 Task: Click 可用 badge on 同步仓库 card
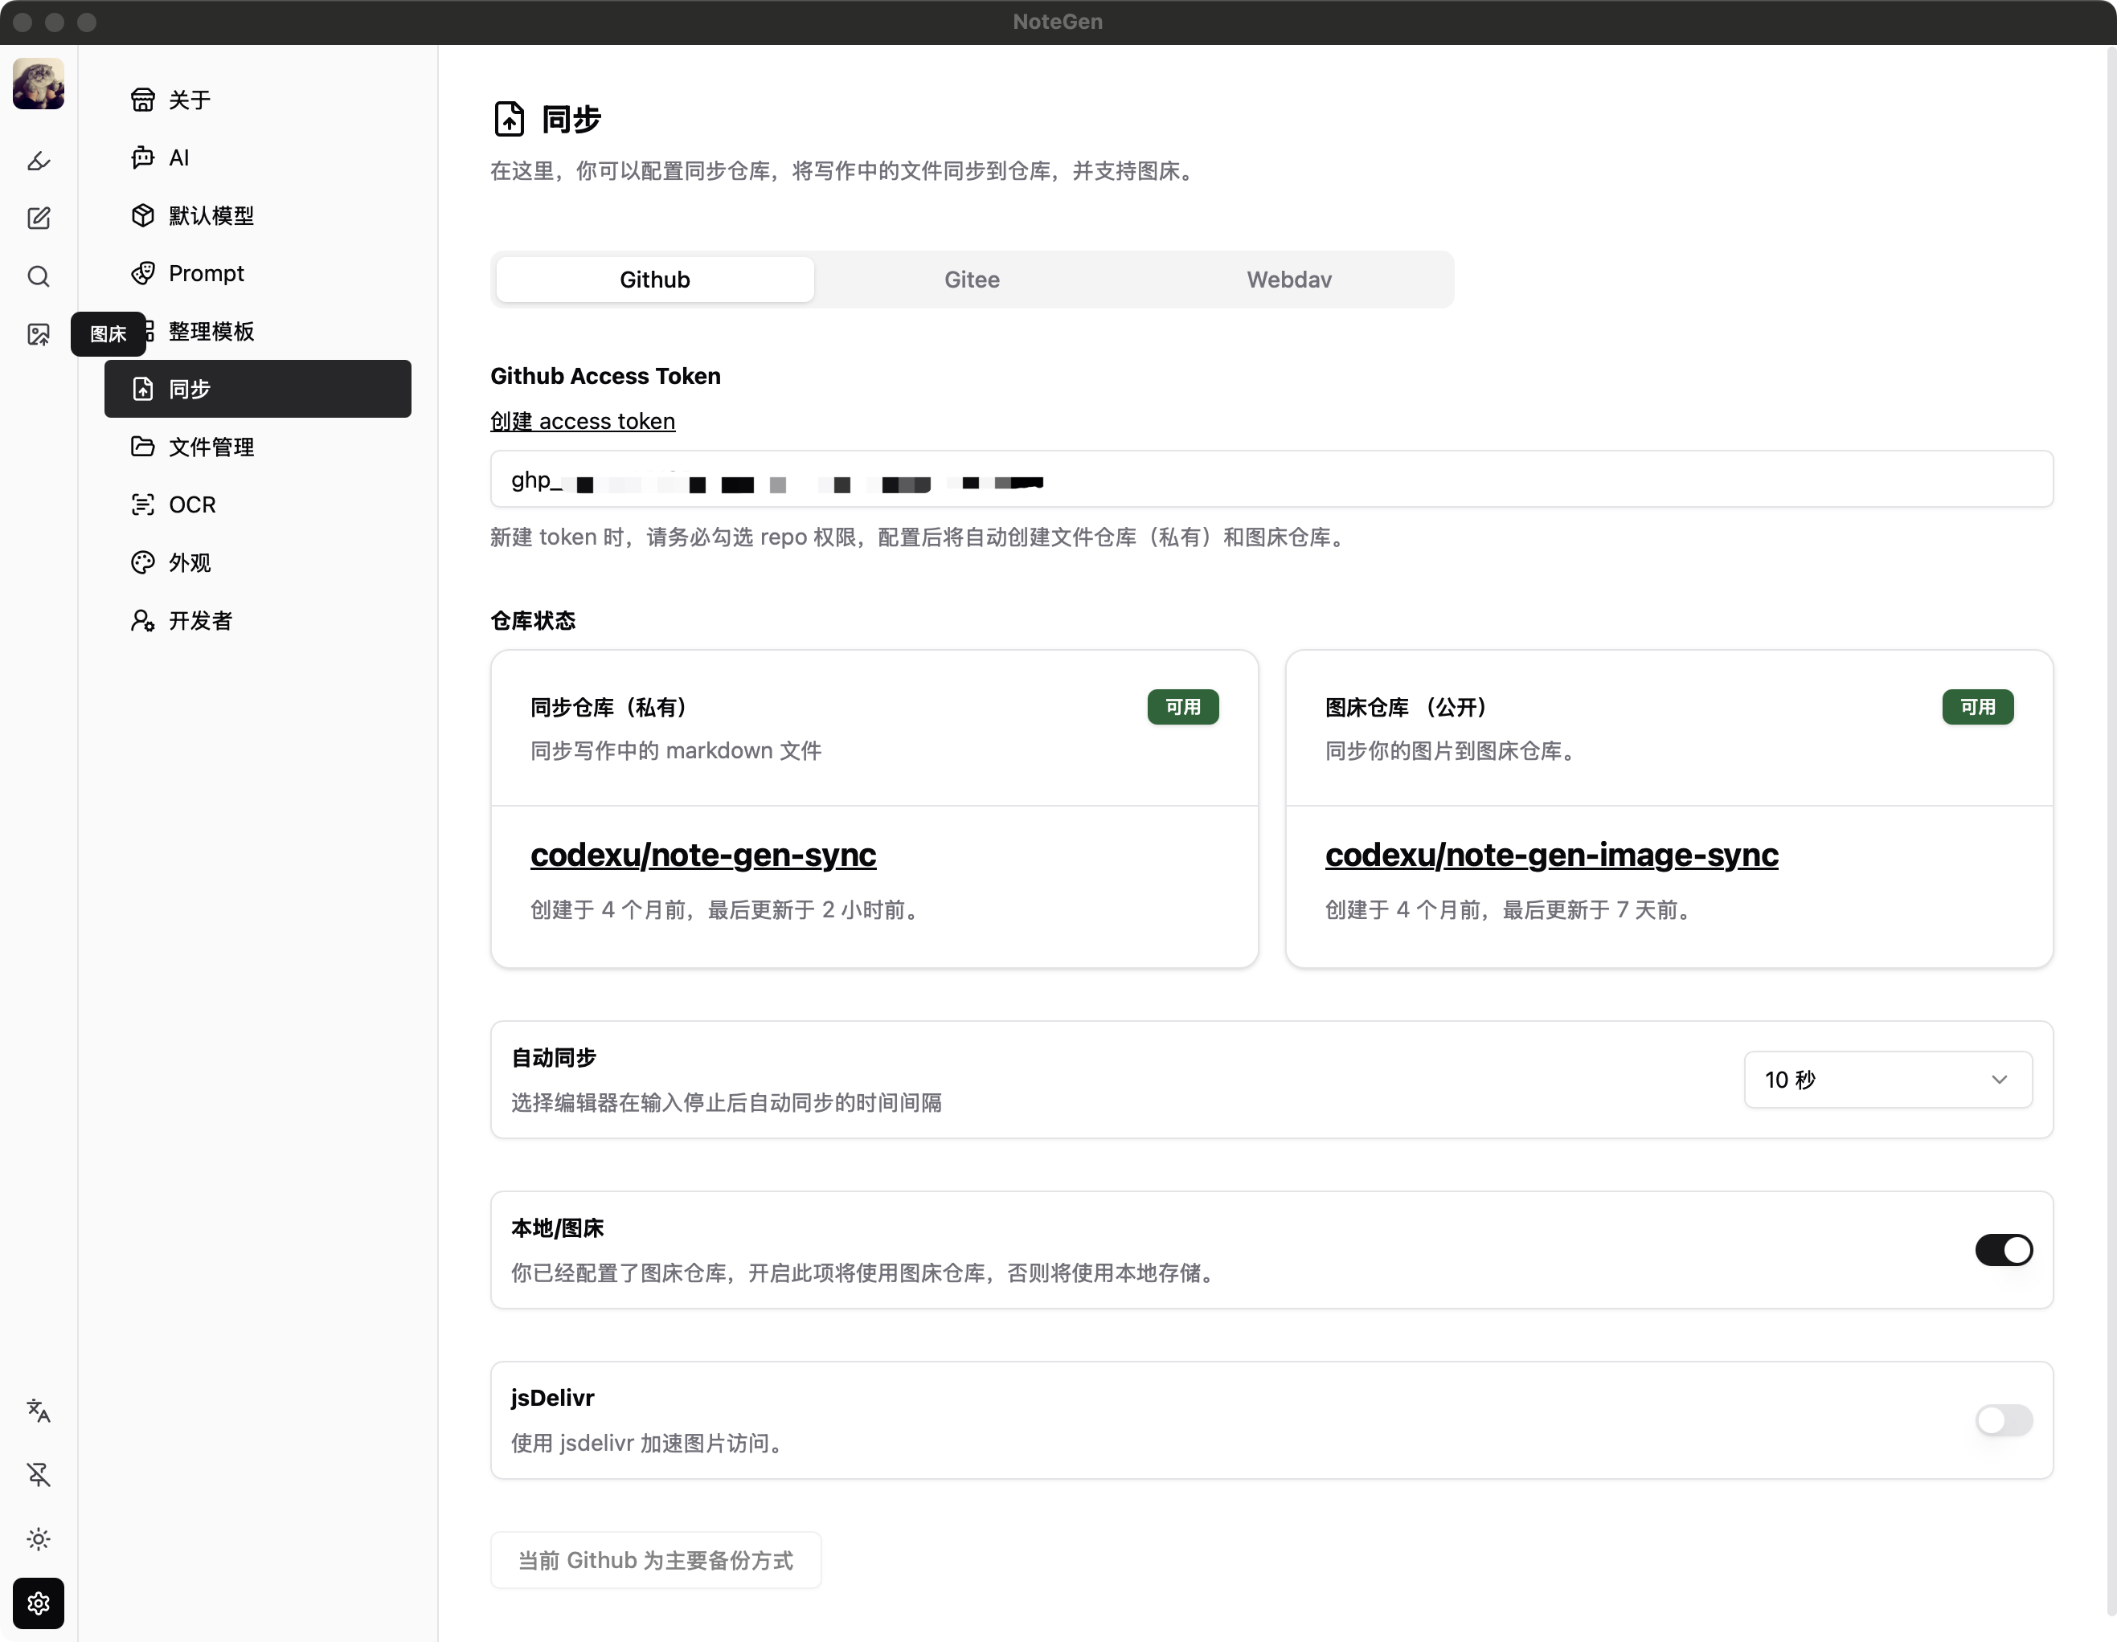click(x=1182, y=707)
